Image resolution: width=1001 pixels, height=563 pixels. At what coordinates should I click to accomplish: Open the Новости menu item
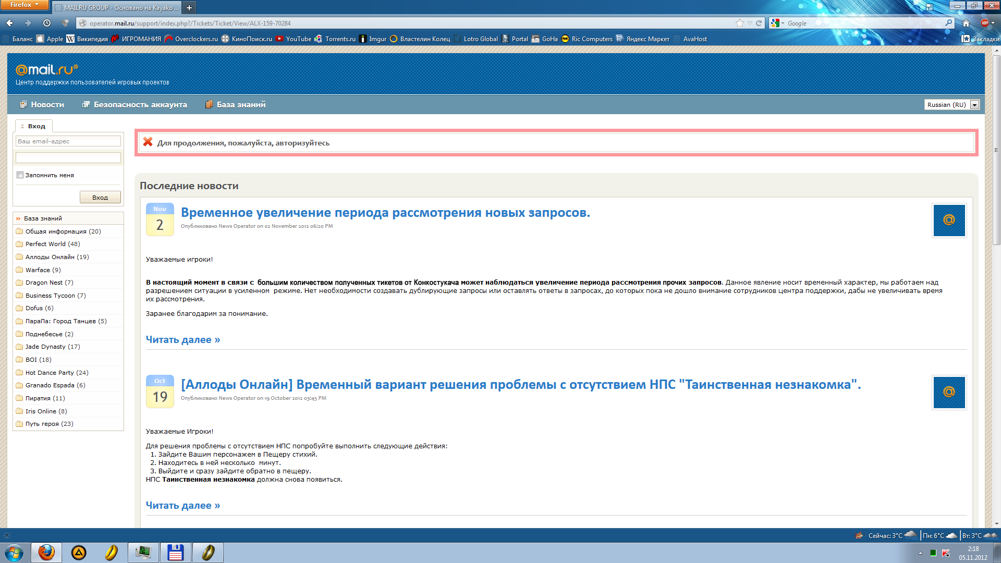click(x=47, y=105)
